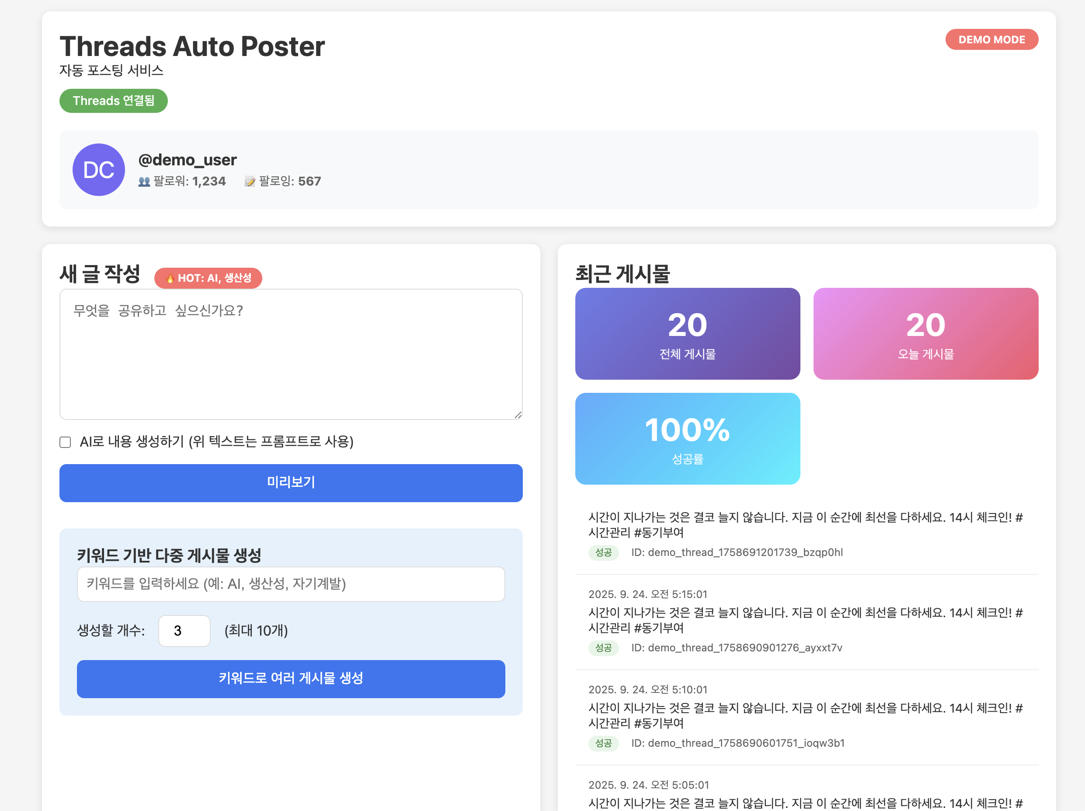Select the 전체 게시물 stat card
The height and width of the screenshot is (811, 1085).
[x=687, y=334]
